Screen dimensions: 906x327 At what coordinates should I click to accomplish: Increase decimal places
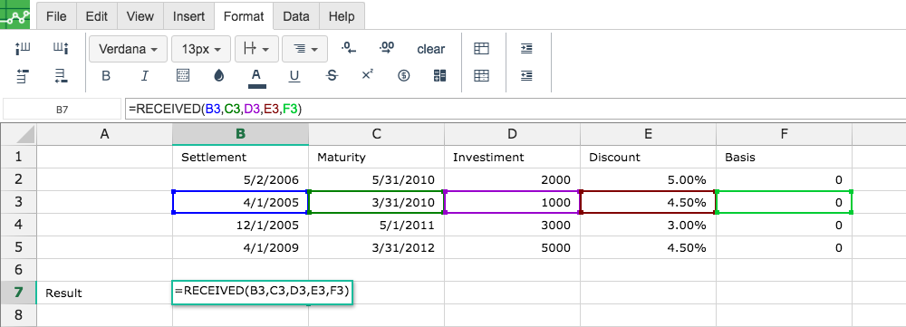(x=387, y=48)
